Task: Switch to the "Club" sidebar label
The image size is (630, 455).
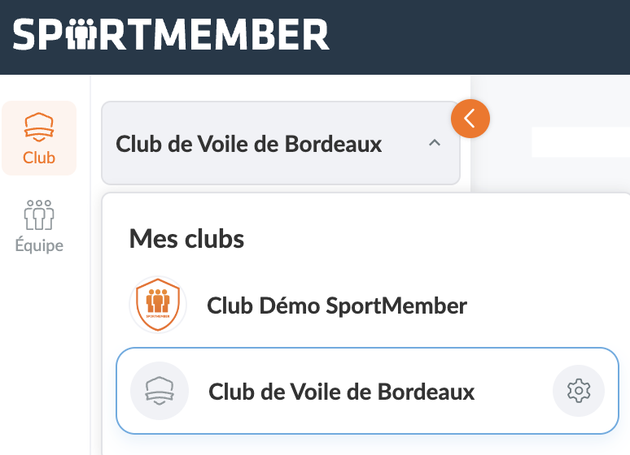Action: tap(39, 158)
